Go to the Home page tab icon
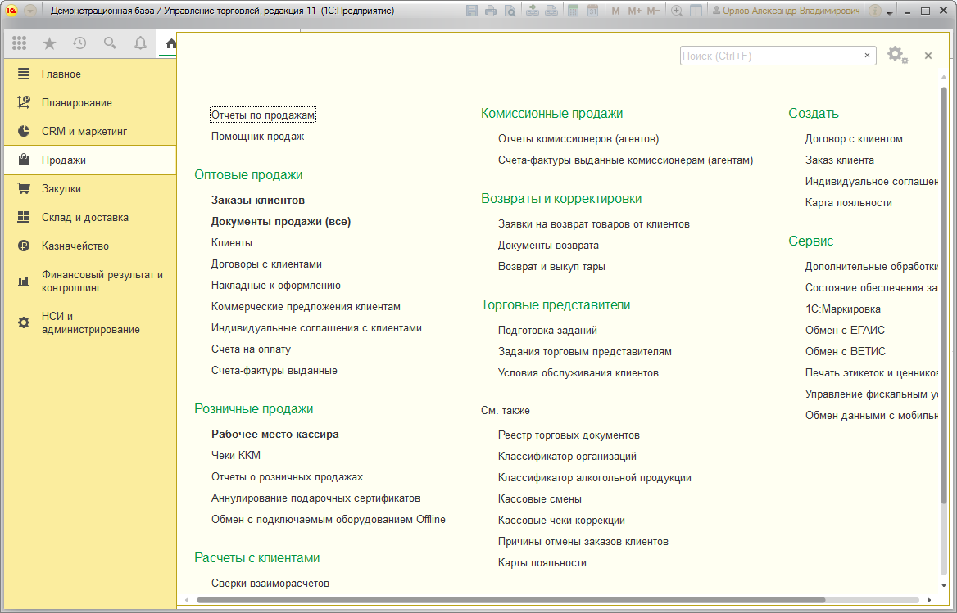This screenshot has height=613, width=957. coord(171,43)
